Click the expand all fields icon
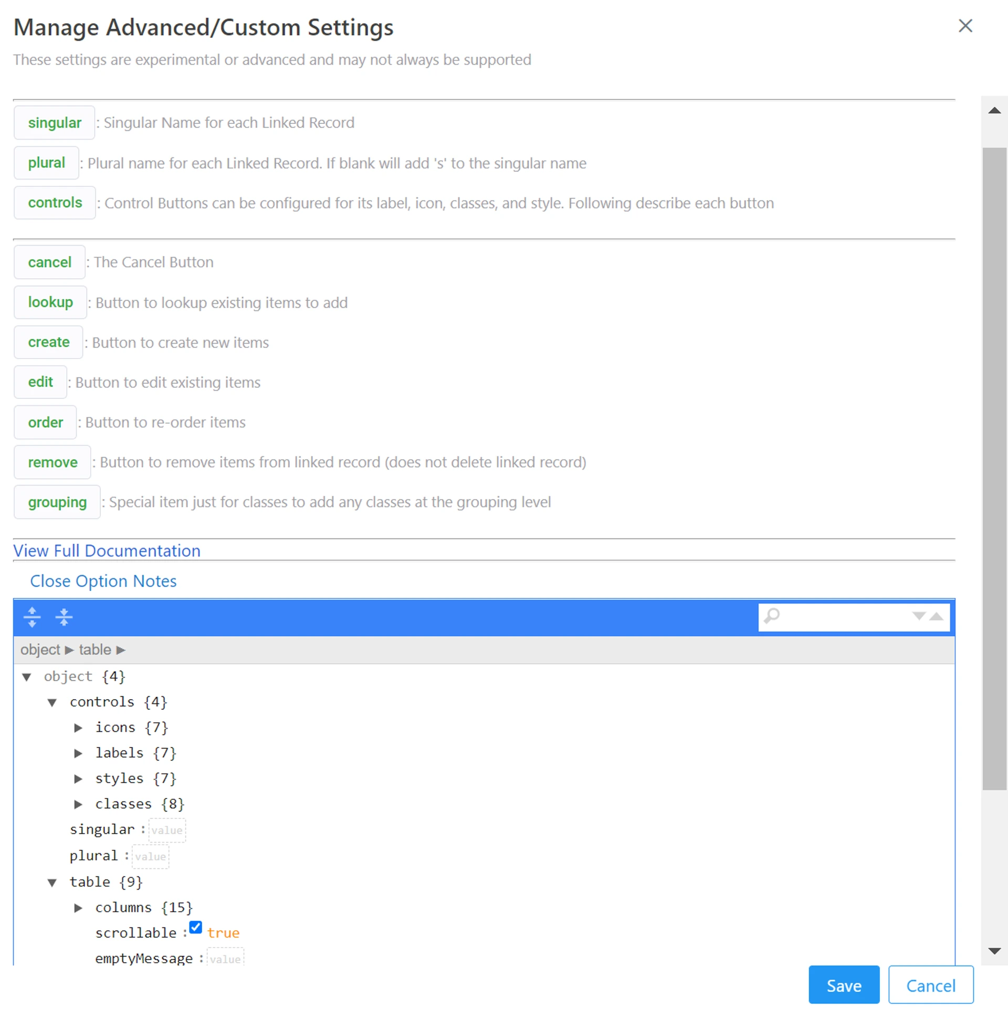The height and width of the screenshot is (1010, 1008). click(x=32, y=617)
